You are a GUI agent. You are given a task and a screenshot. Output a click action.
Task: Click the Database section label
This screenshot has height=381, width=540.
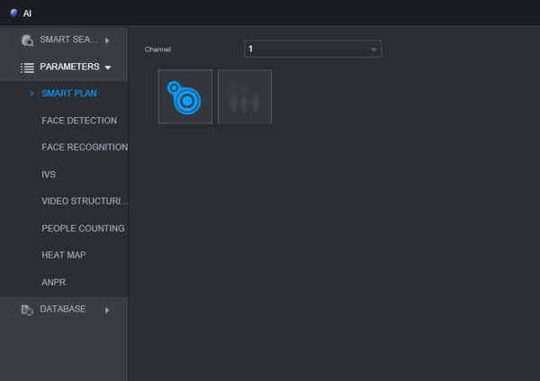pyautogui.click(x=63, y=309)
